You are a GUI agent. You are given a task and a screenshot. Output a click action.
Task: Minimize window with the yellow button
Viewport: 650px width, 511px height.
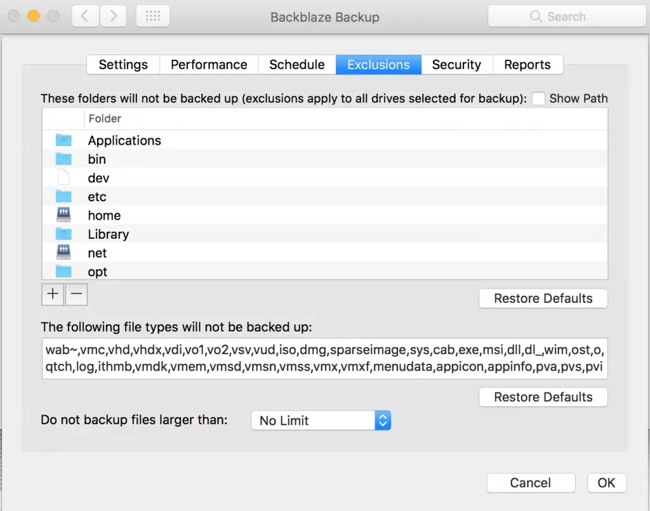34,16
